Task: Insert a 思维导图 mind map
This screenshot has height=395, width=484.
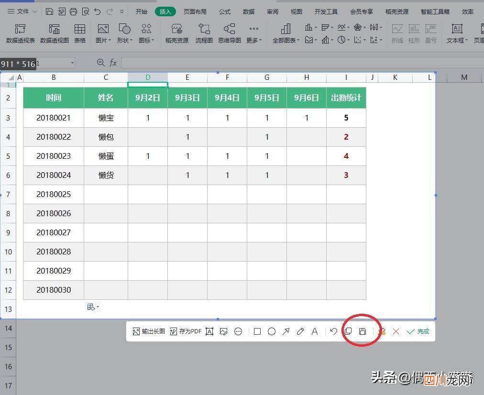Action: click(230, 33)
